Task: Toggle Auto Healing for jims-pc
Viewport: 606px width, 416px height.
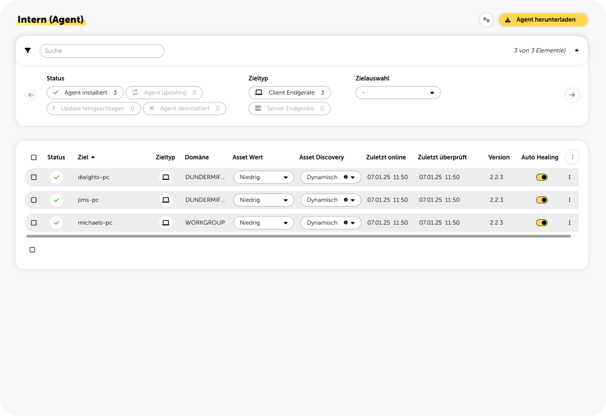Action: pyautogui.click(x=542, y=200)
